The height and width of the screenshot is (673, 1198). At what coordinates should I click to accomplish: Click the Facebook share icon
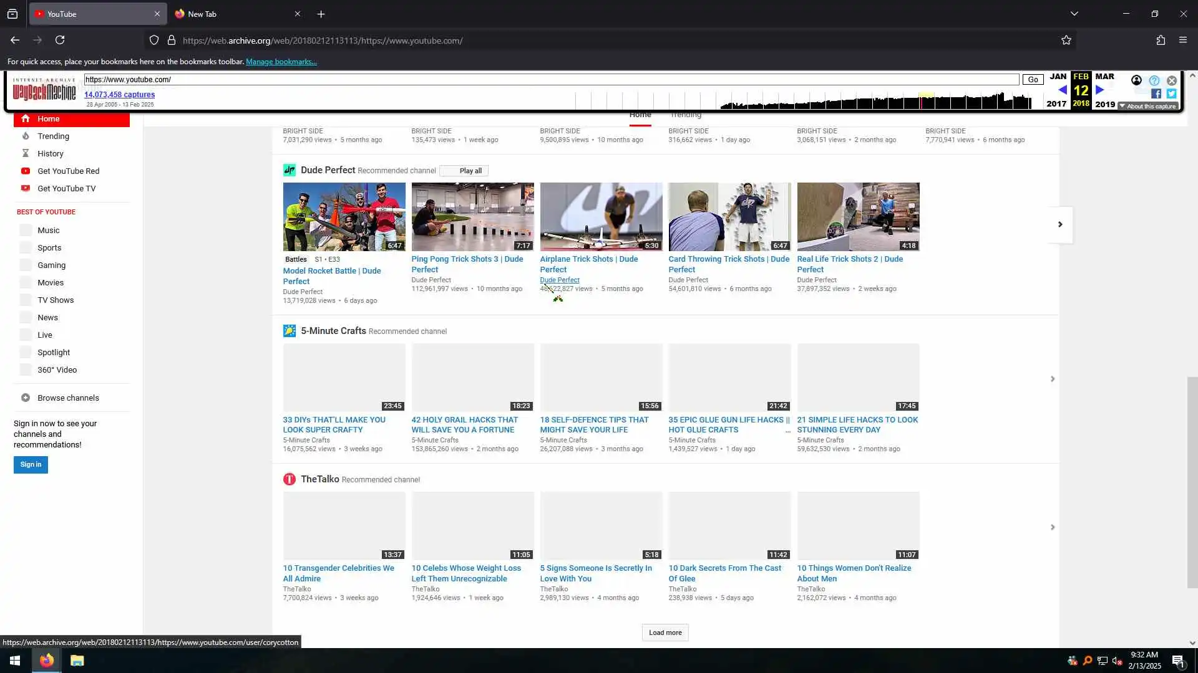[x=1156, y=93]
